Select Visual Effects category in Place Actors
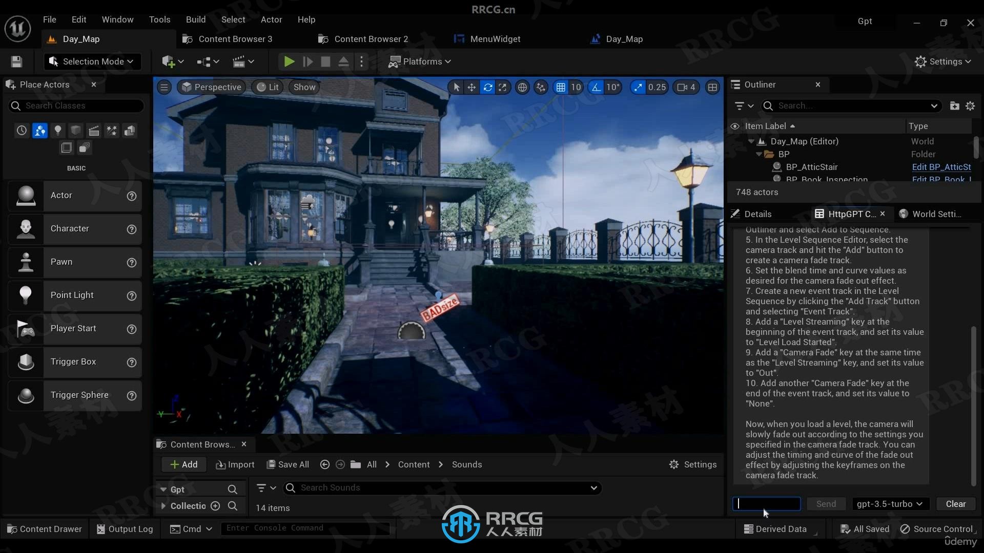The width and height of the screenshot is (984, 553). [111, 131]
